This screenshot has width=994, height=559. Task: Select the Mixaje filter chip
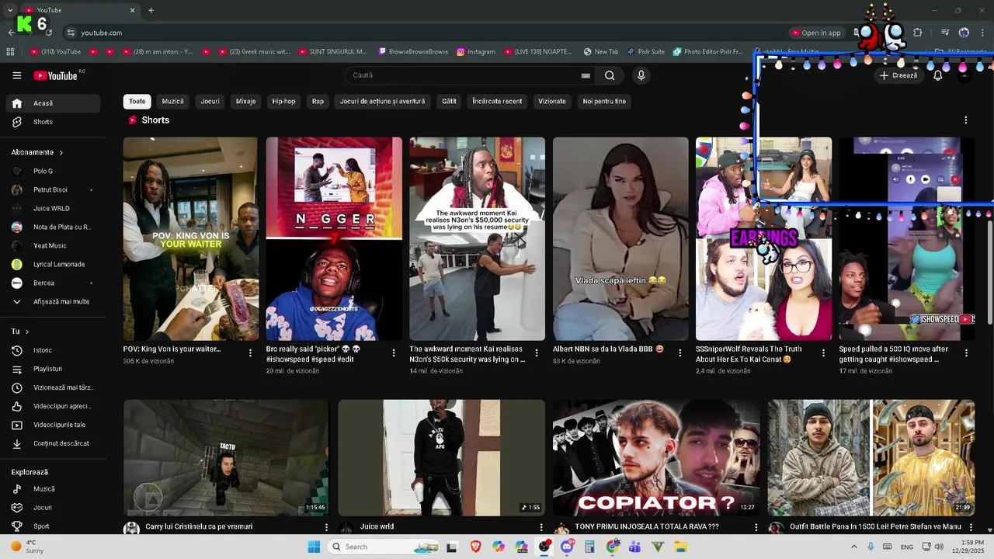click(245, 101)
